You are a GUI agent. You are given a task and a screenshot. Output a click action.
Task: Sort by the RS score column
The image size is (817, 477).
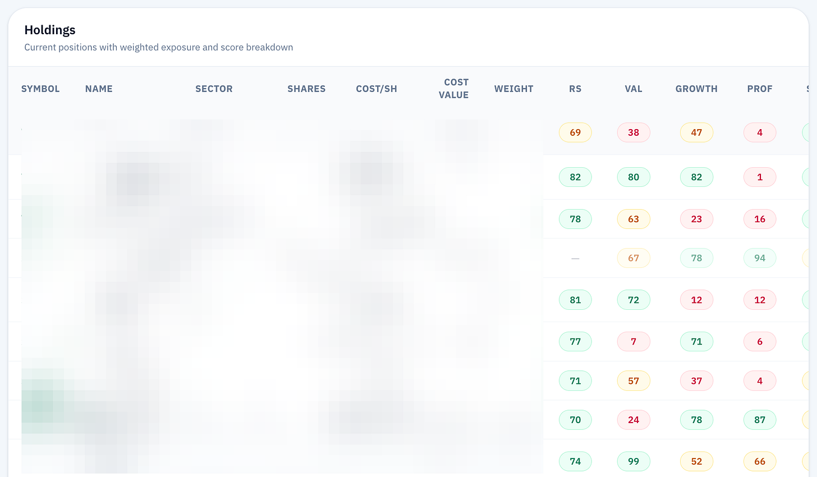point(575,89)
